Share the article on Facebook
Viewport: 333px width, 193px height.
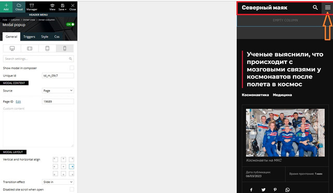tap(251, 189)
